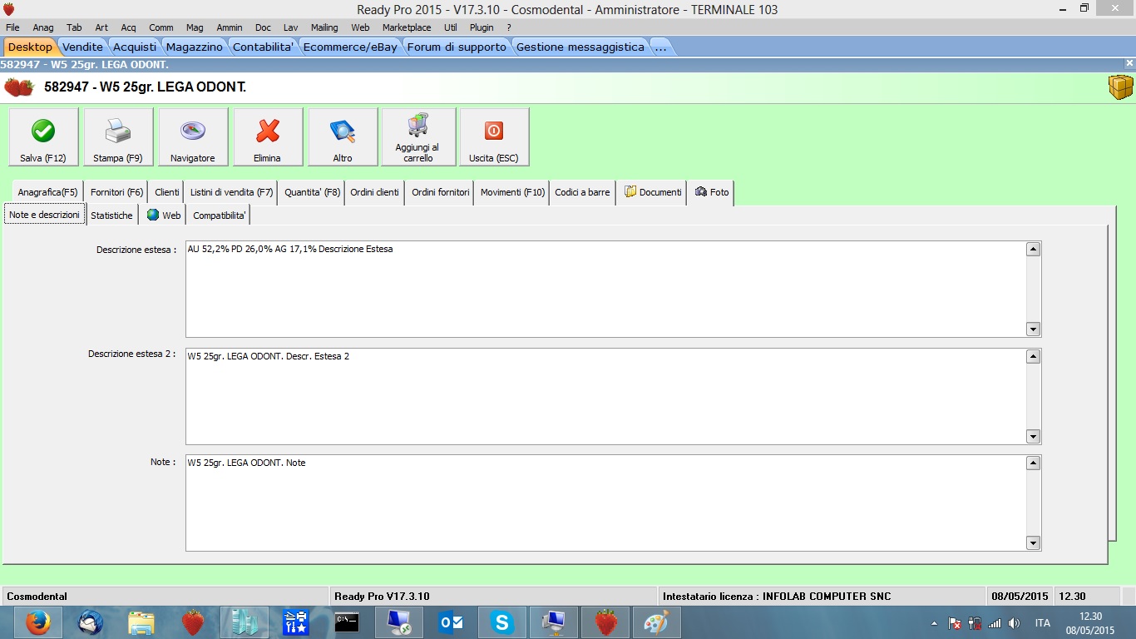Screen dimensions: 1136x639
Task: Select the Quantita' (F8) tab
Action: [312, 192]
